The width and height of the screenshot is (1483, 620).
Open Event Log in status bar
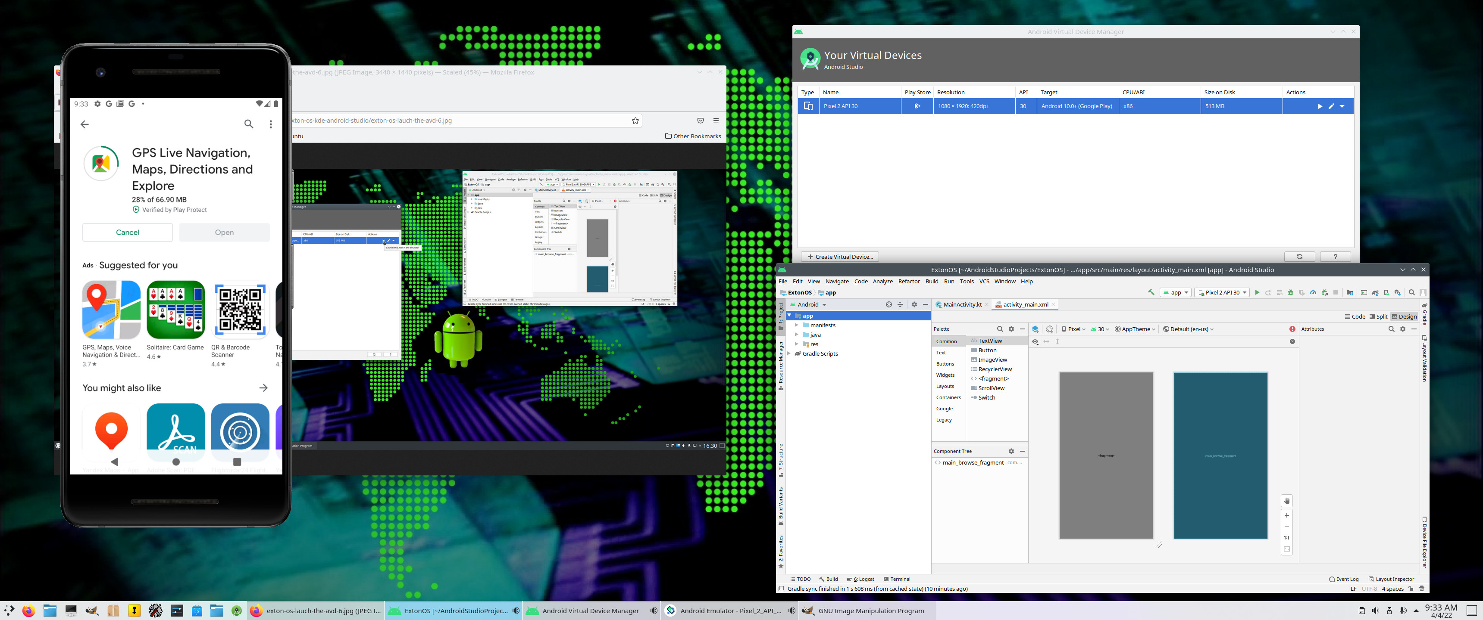(1344, 579)
